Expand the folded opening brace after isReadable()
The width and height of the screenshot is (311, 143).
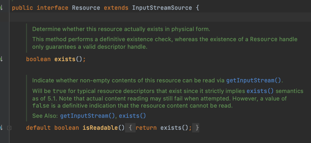(x=130, y=128)
